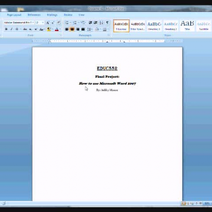
Task: Apply the No Spacing style
Action: point(138,26)
